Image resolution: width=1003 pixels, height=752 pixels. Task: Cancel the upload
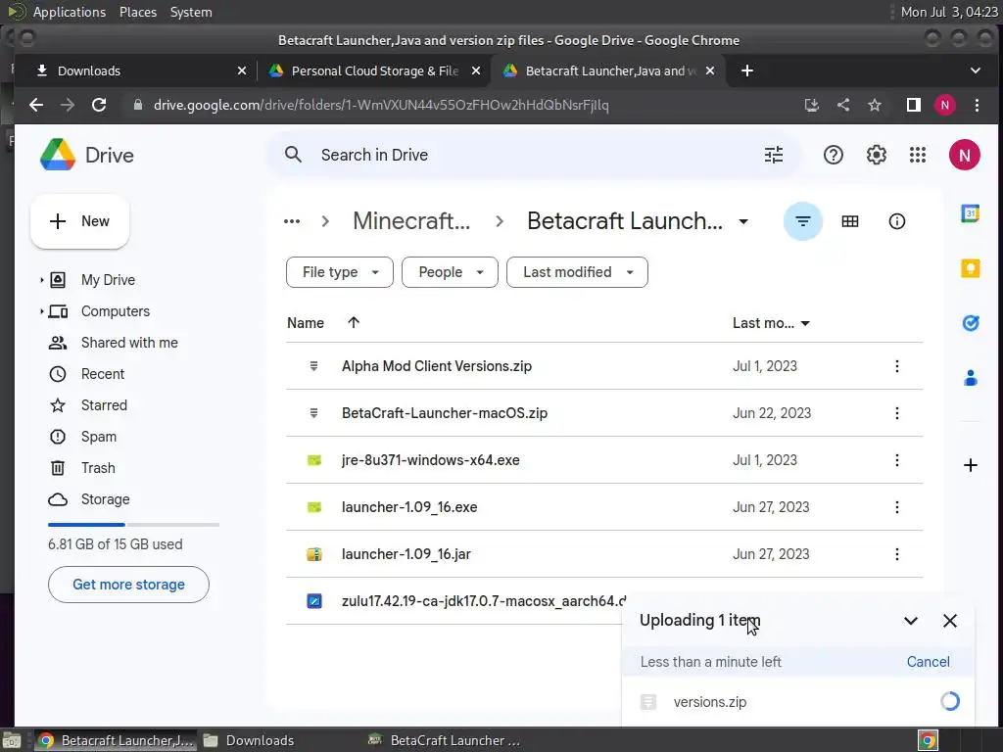pos(928,662)
